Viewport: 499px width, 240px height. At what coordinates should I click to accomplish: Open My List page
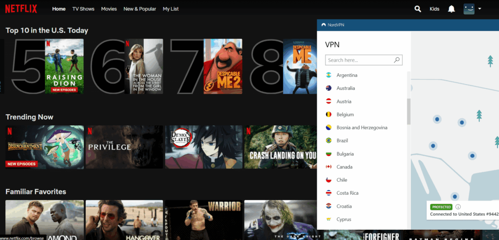click(171, 9)
